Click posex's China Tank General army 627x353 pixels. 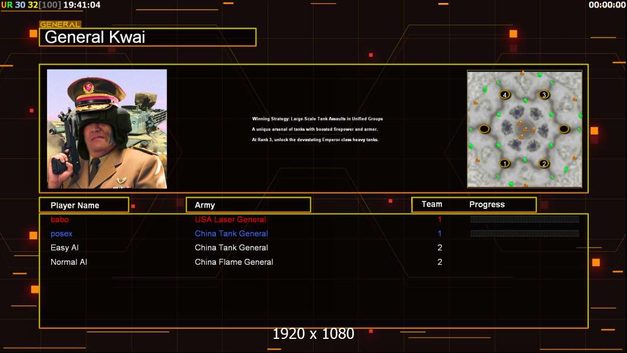[231, 234]
